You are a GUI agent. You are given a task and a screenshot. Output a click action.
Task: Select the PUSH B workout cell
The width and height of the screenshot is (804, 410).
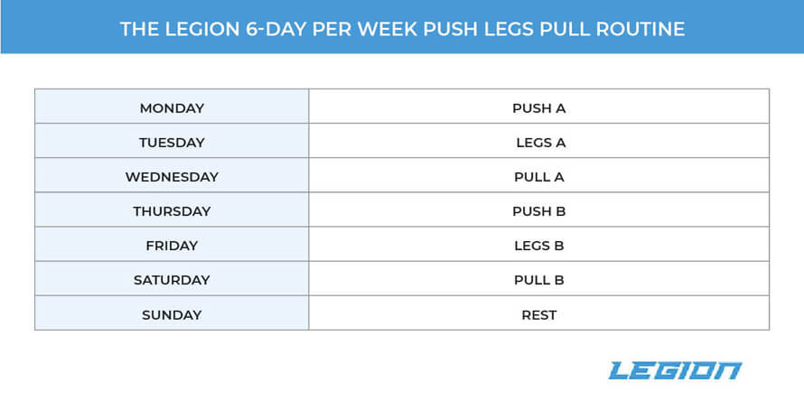coord(538,211)
